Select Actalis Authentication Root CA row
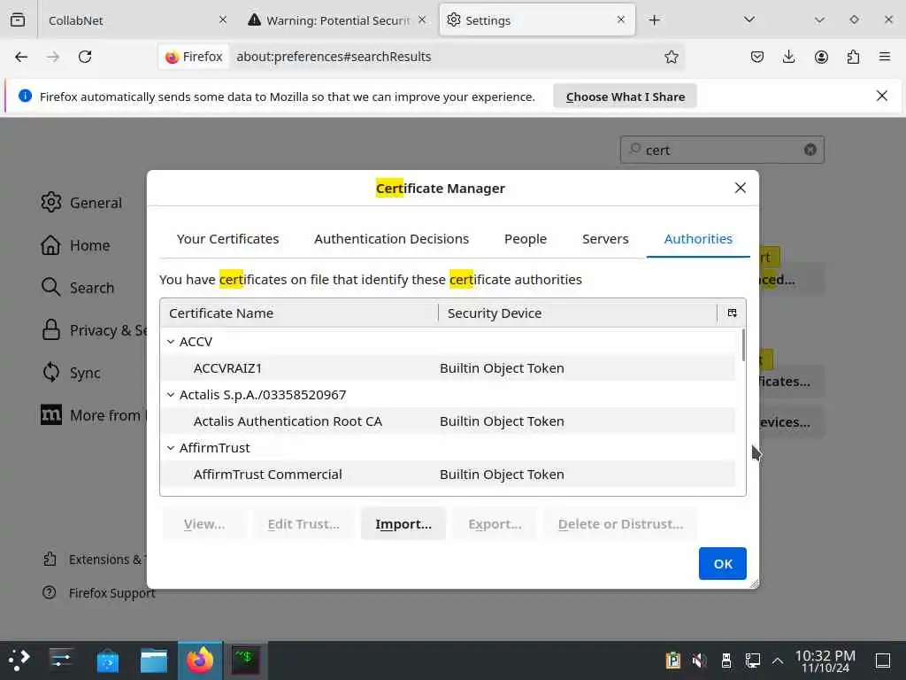The image size is (906, 680). 449,421
